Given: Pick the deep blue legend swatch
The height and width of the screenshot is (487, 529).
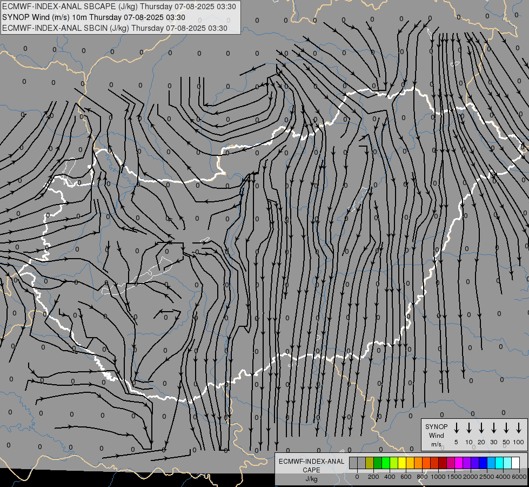Looking at the screenshot, I should [483, 463].
